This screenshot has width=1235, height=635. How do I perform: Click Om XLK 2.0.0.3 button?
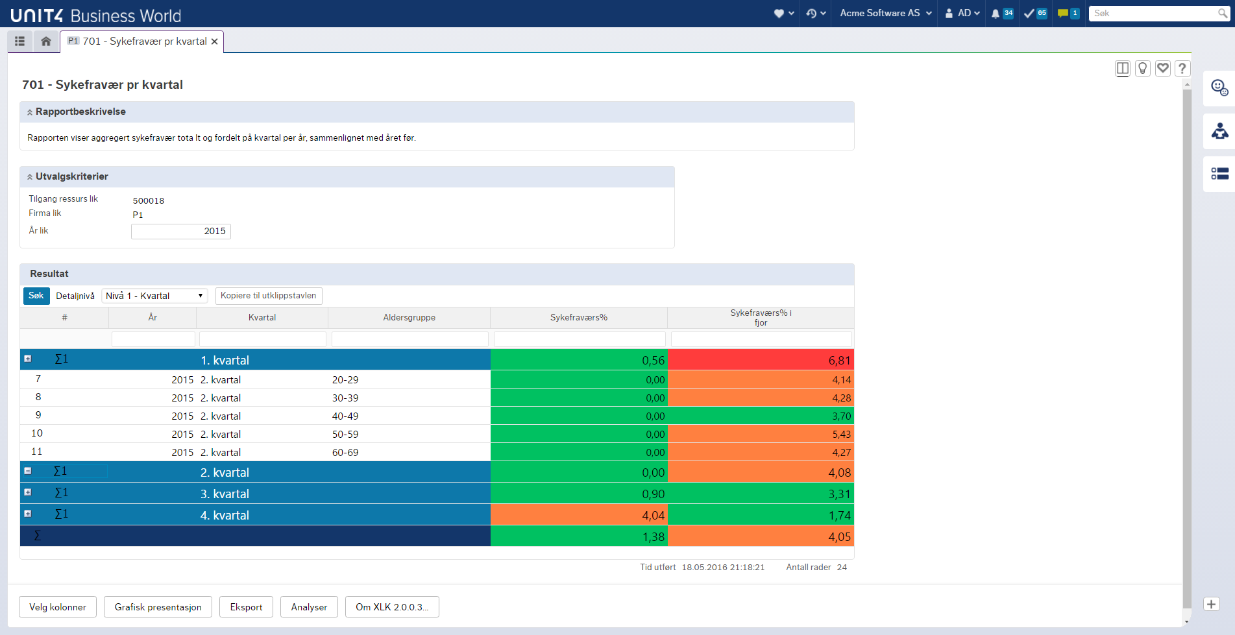click(x=392, y=607)
